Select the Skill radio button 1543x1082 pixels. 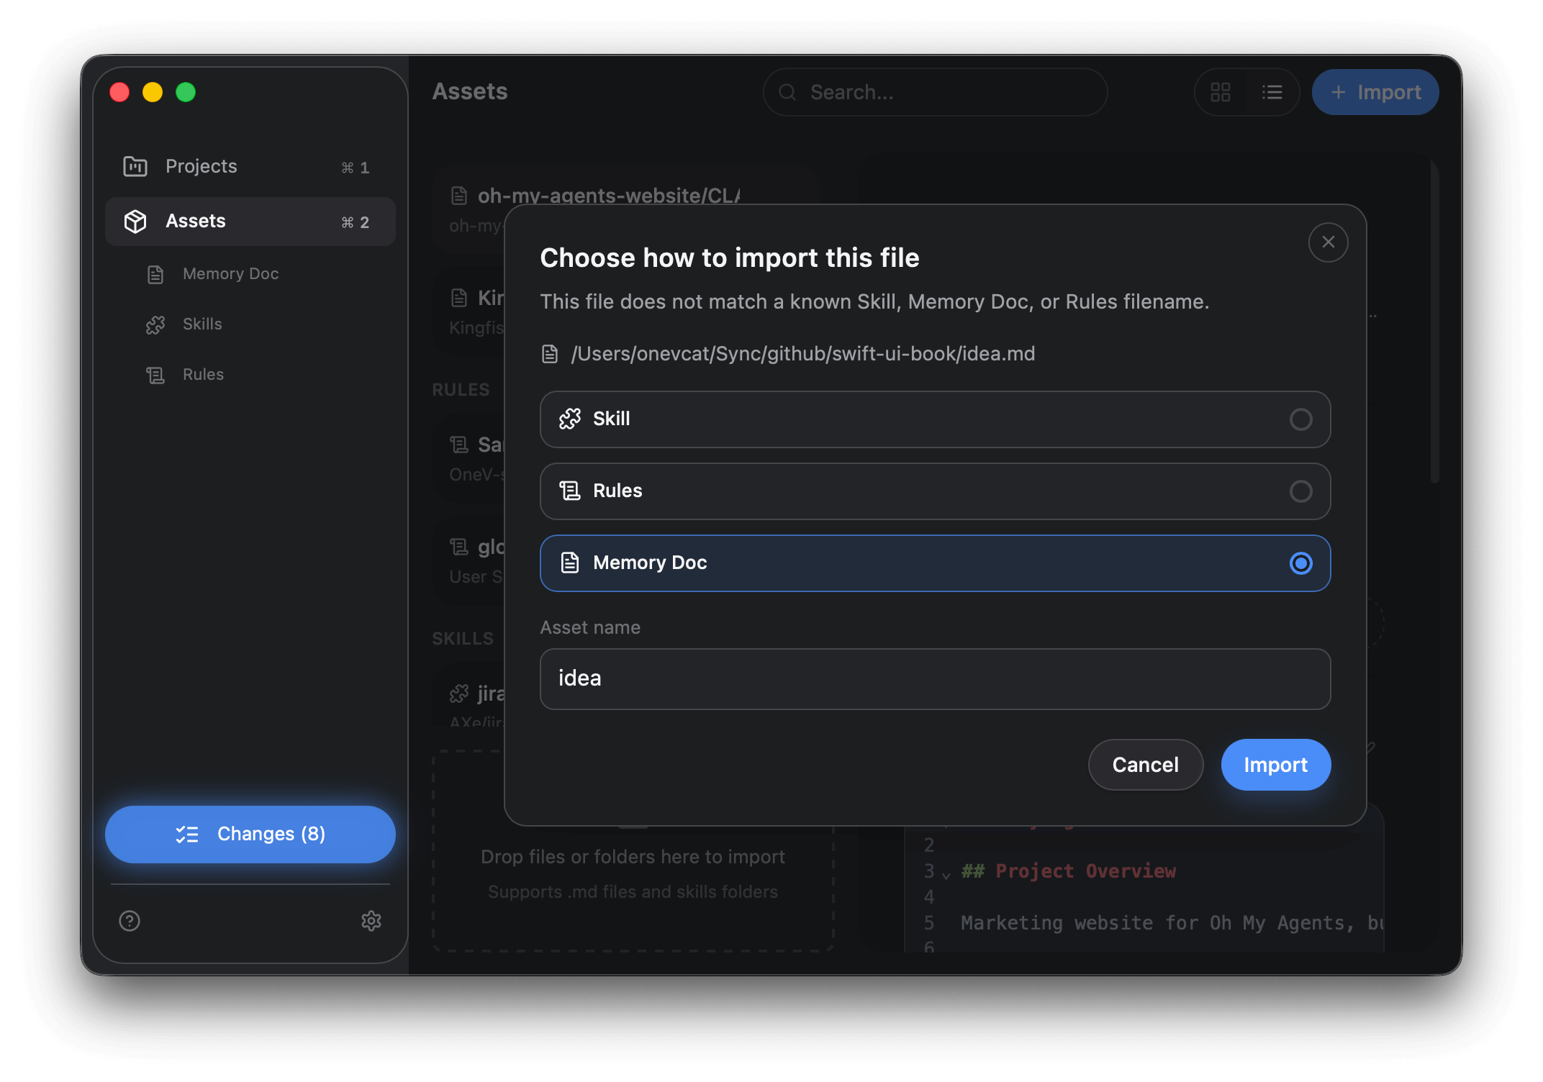pyautogui.click(x=1301, y=419)
